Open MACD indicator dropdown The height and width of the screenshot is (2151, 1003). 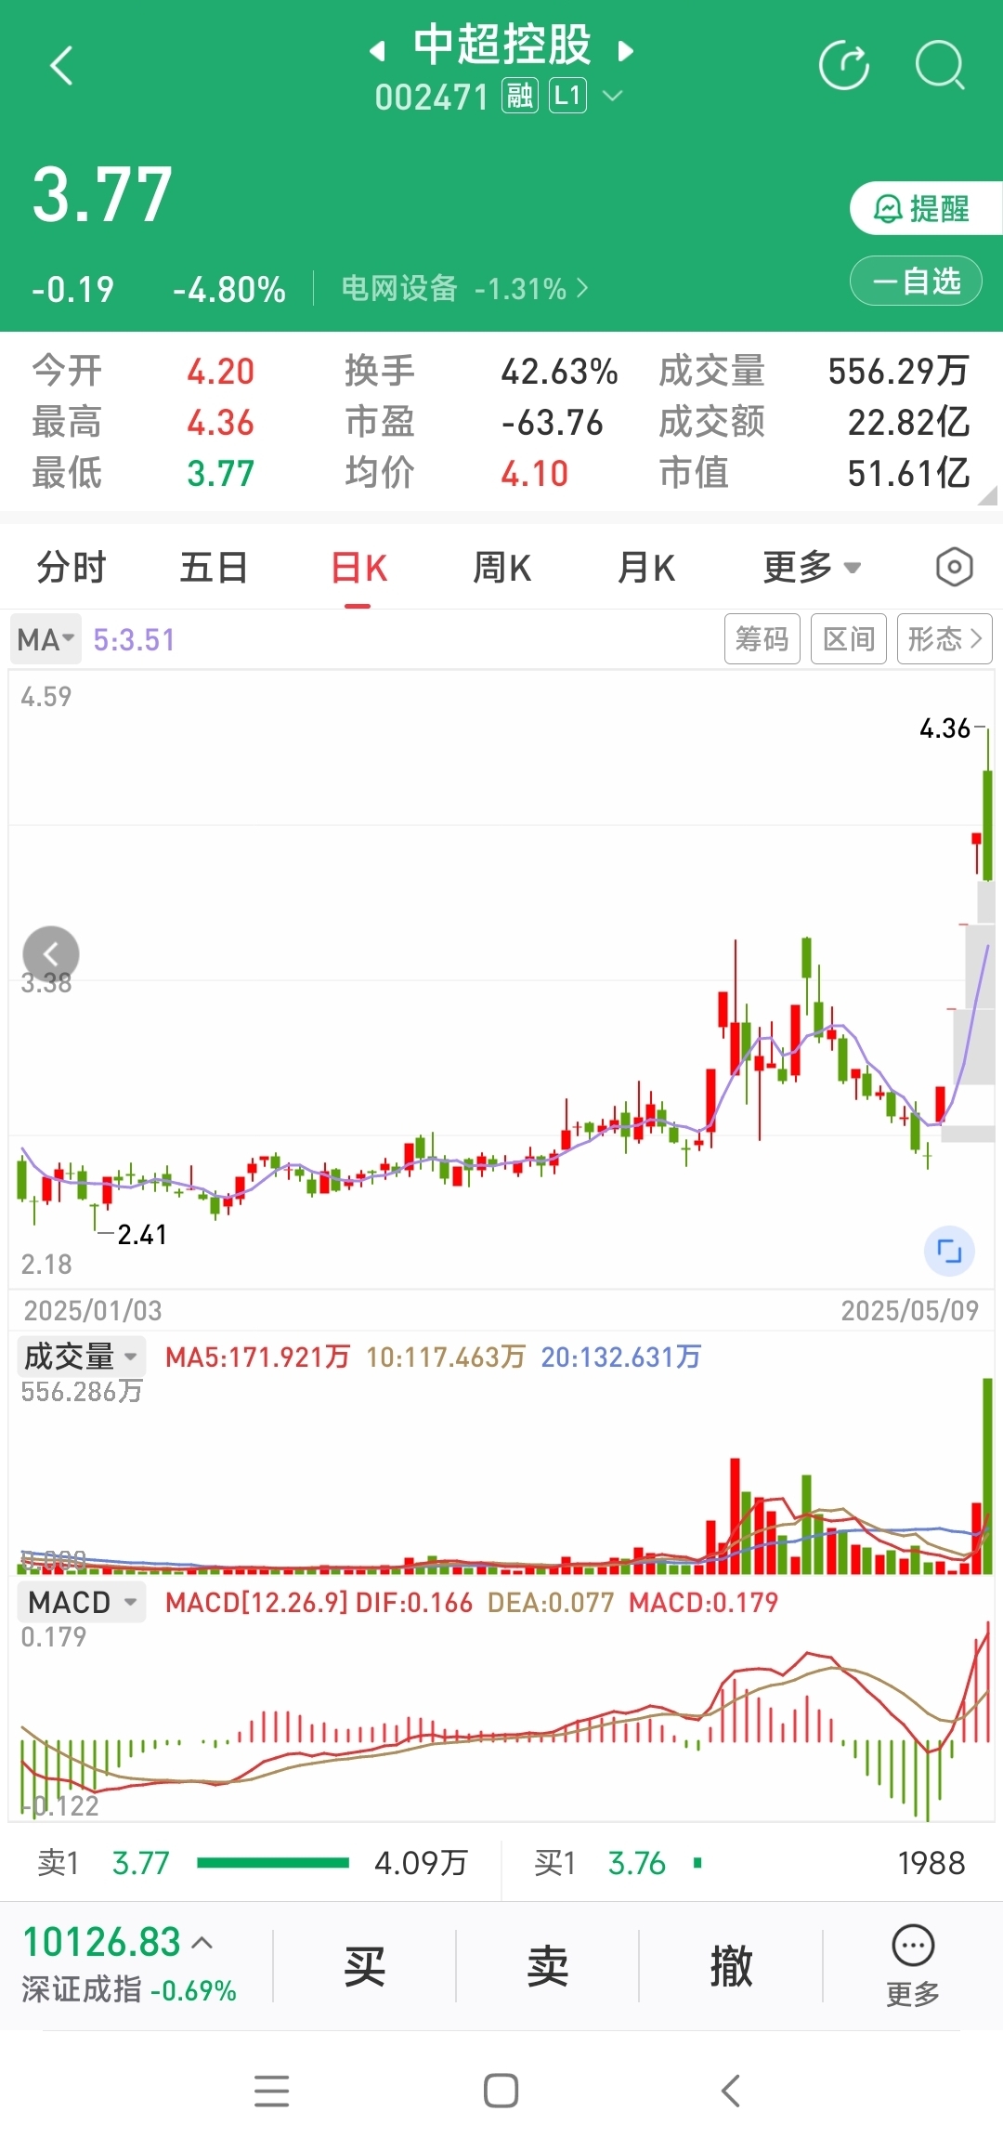point(82,1602)
